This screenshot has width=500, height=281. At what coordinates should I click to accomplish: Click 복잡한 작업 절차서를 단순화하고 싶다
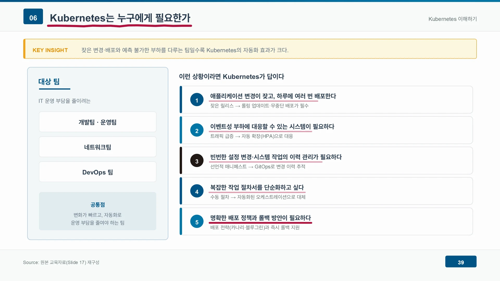257,187
